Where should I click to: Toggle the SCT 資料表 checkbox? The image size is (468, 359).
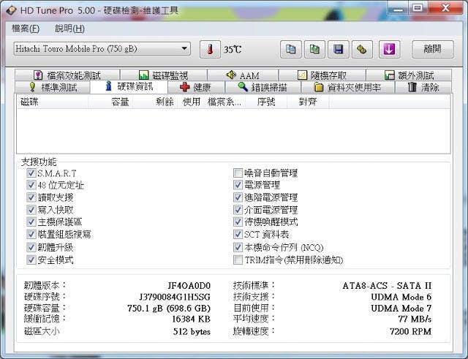click(238, 234)
